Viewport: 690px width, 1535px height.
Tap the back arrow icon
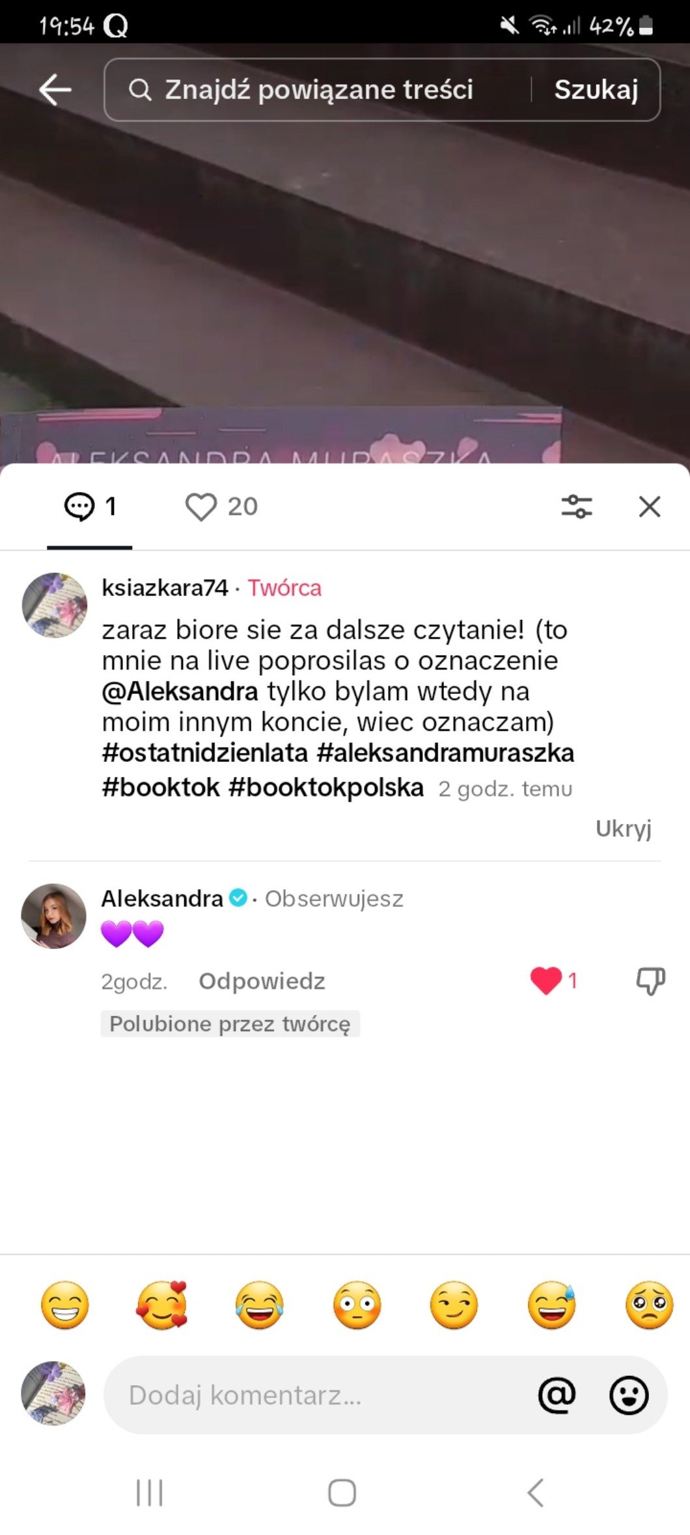point(55,89)
